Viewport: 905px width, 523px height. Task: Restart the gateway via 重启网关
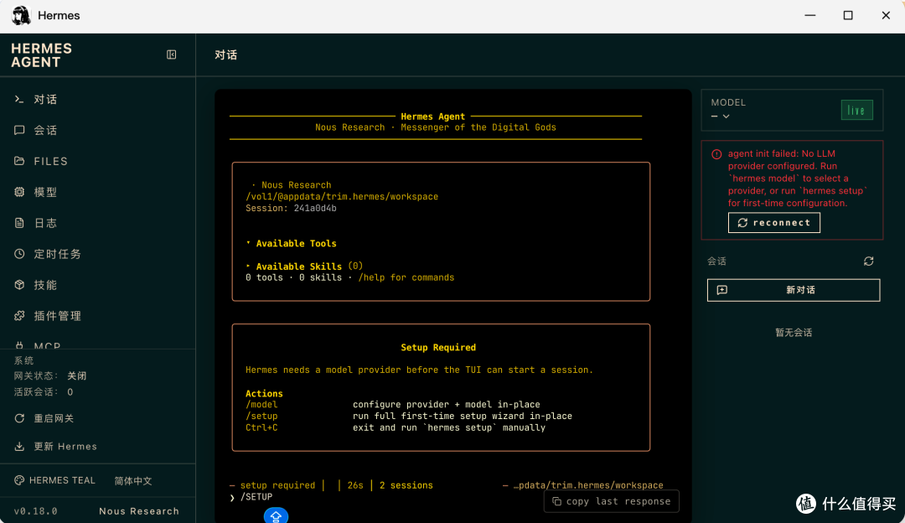[53, 418]
